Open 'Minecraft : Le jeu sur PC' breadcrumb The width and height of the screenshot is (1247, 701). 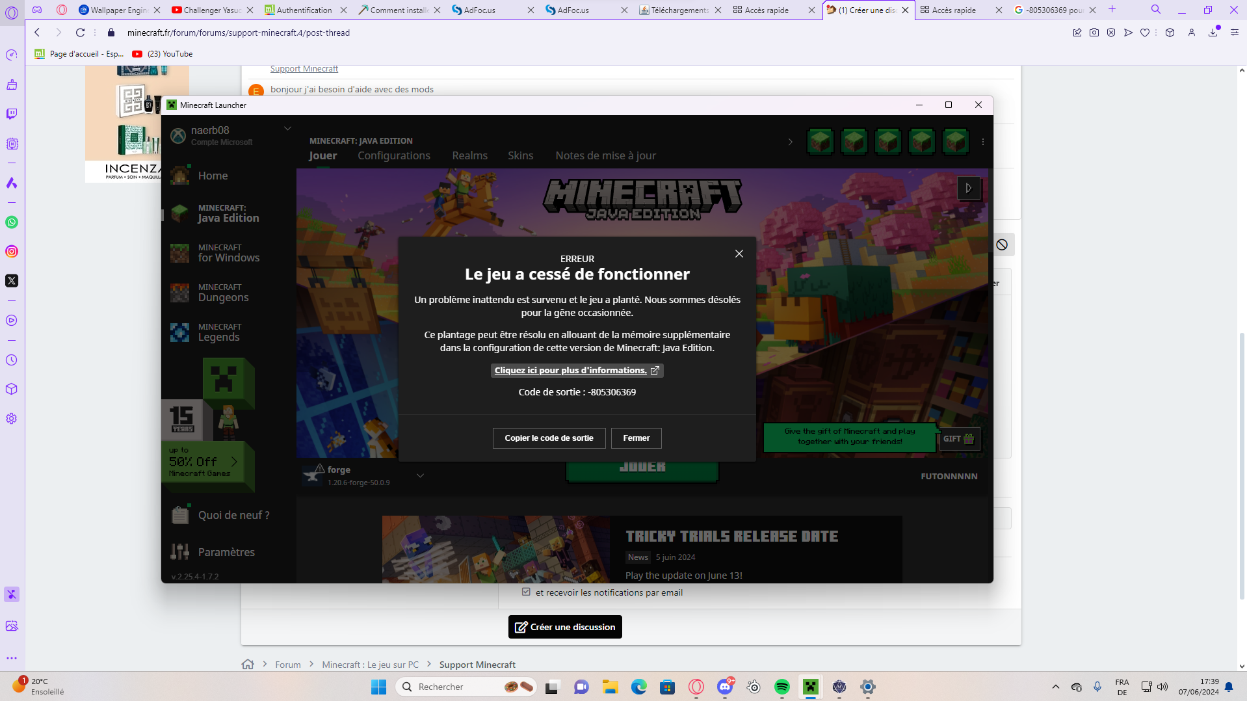click(x=371, y=665)
